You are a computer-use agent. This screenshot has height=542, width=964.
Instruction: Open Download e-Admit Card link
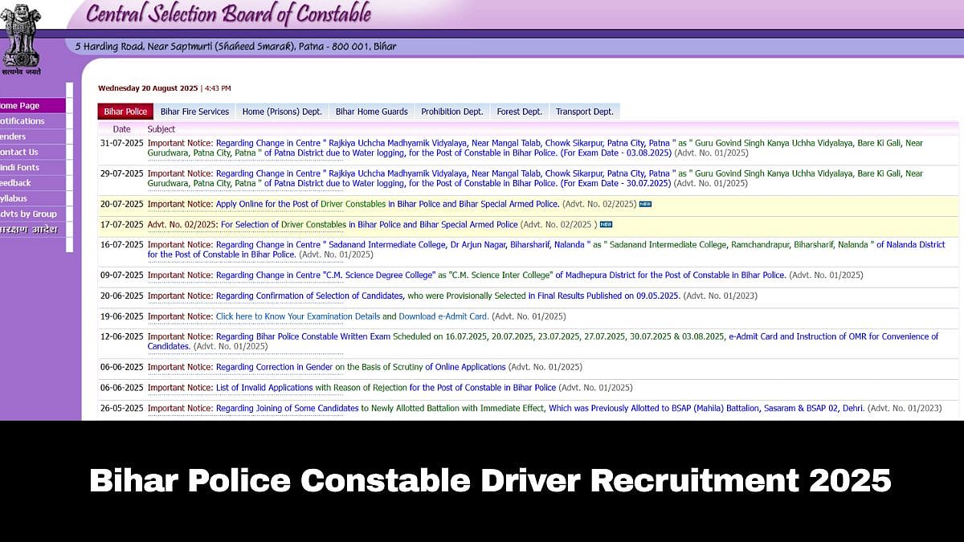pos(443,316)
